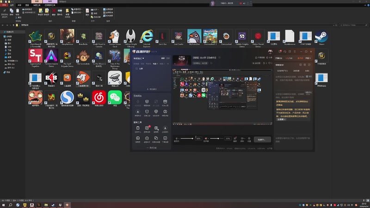Click the search box in File Explorer

[353, 25]
